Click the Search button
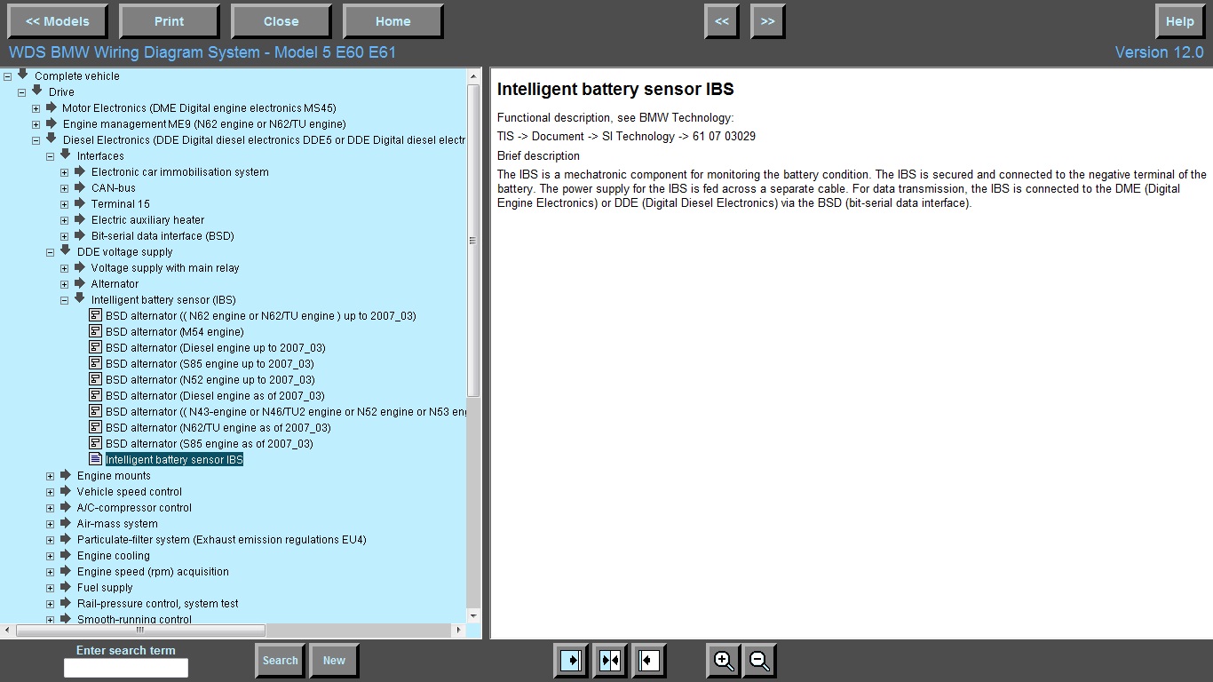 pos(280,661)
